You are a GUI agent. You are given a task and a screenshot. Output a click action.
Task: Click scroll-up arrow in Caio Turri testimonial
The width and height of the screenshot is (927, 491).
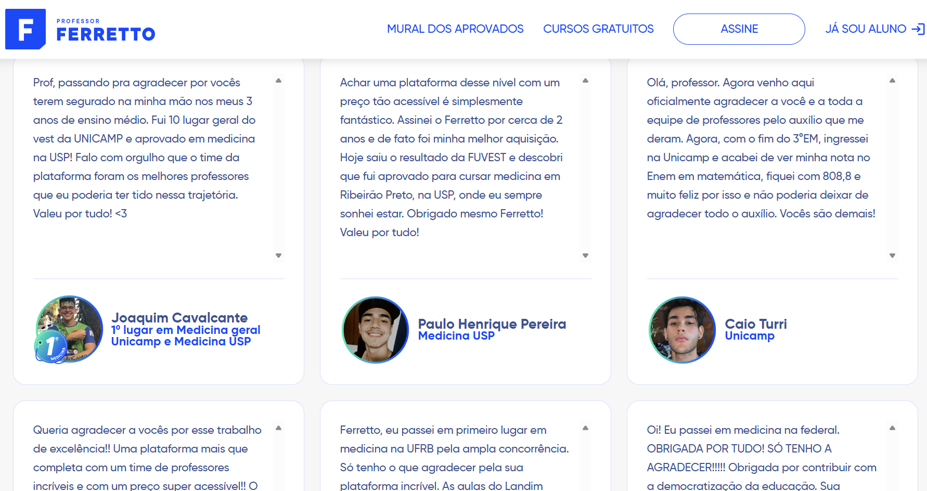tap(892, 81)
